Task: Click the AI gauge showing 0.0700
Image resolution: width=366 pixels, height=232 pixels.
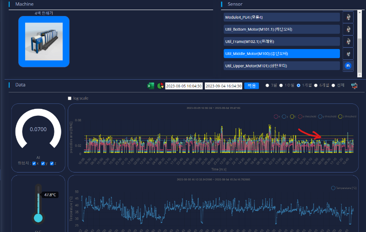Action: 38,129
